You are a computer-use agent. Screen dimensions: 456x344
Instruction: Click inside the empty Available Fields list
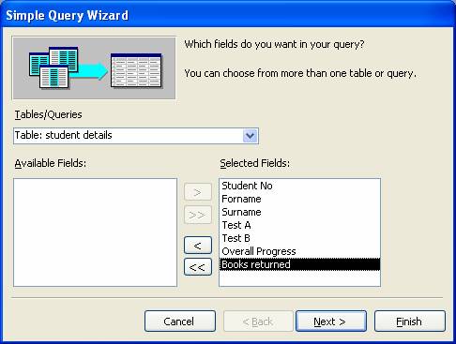(x=95, y=232)
